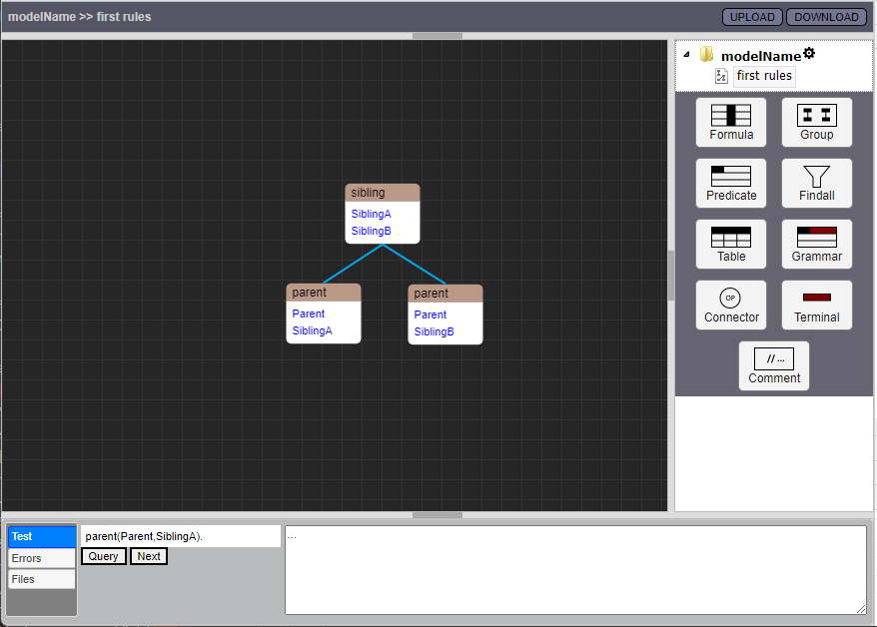Screen dimensions: 877x627
Task: Focus the query input field
Action: pyautogui.click(x=180, y=537)
